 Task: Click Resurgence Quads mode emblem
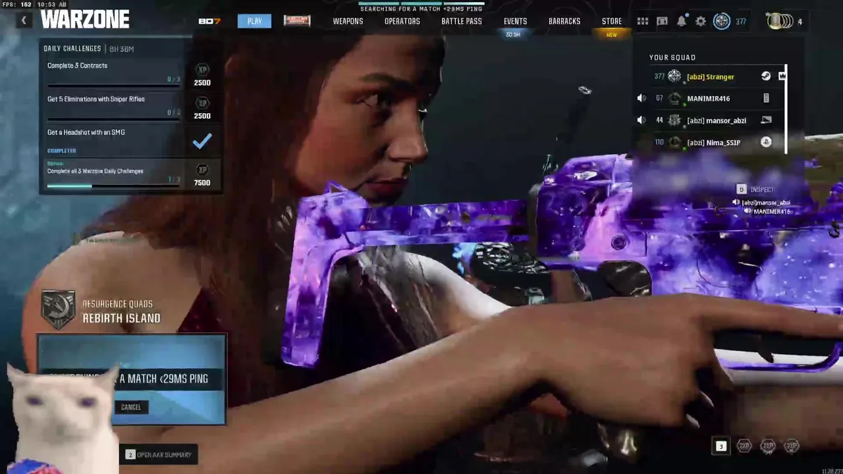pos(59,310)
